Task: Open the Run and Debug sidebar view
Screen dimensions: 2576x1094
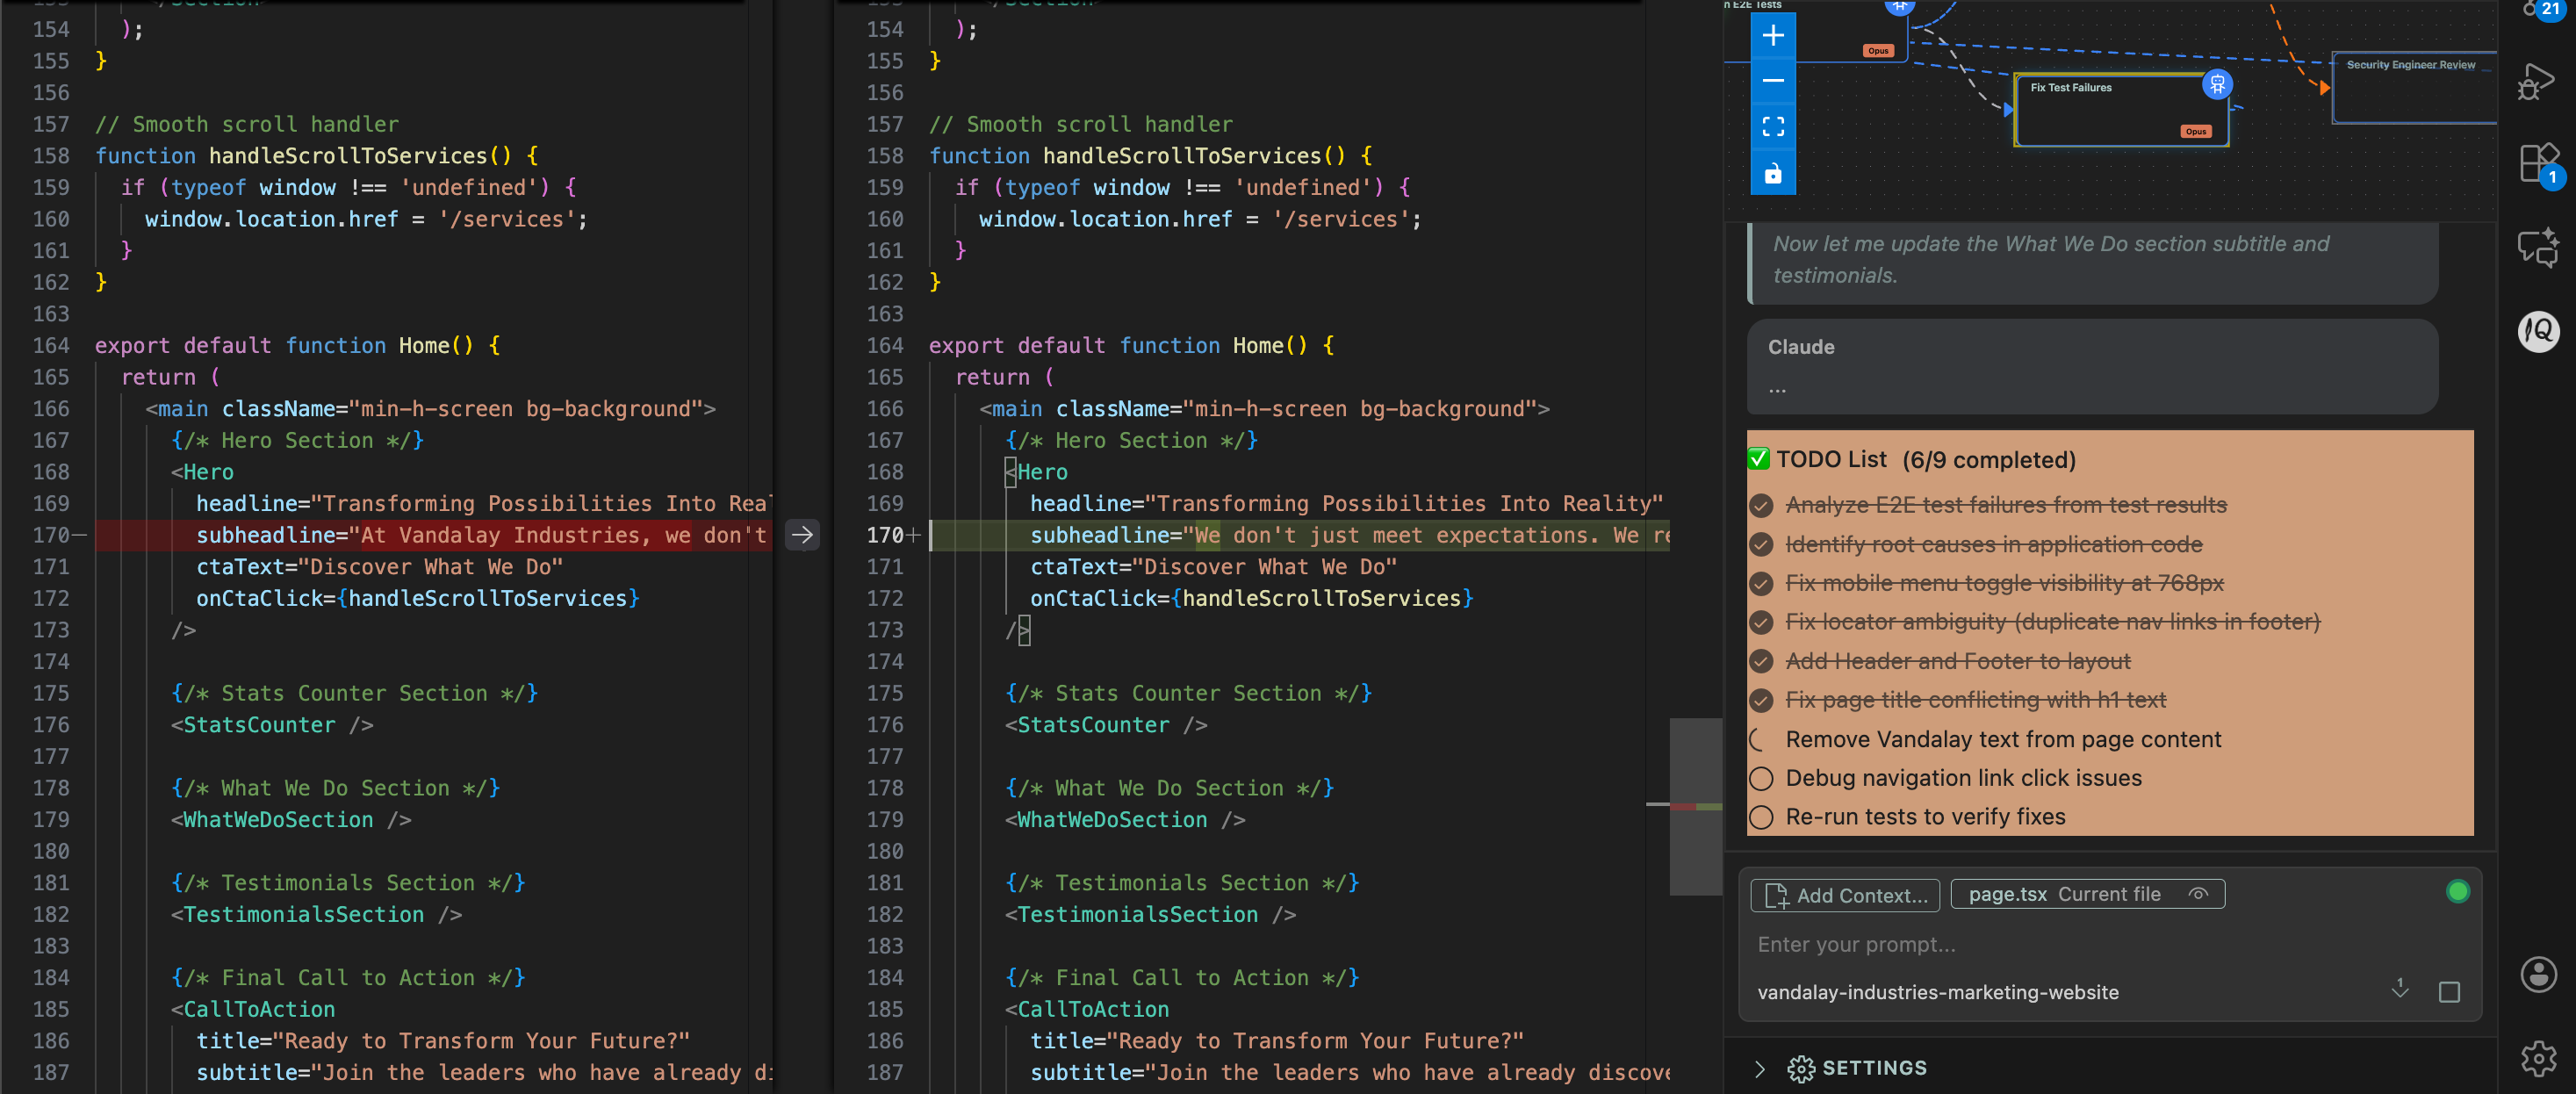Action: point(2536,82)
